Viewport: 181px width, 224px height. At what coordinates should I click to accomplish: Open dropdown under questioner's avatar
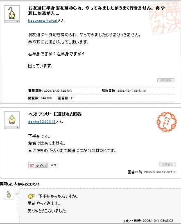(x=12, y=22)
